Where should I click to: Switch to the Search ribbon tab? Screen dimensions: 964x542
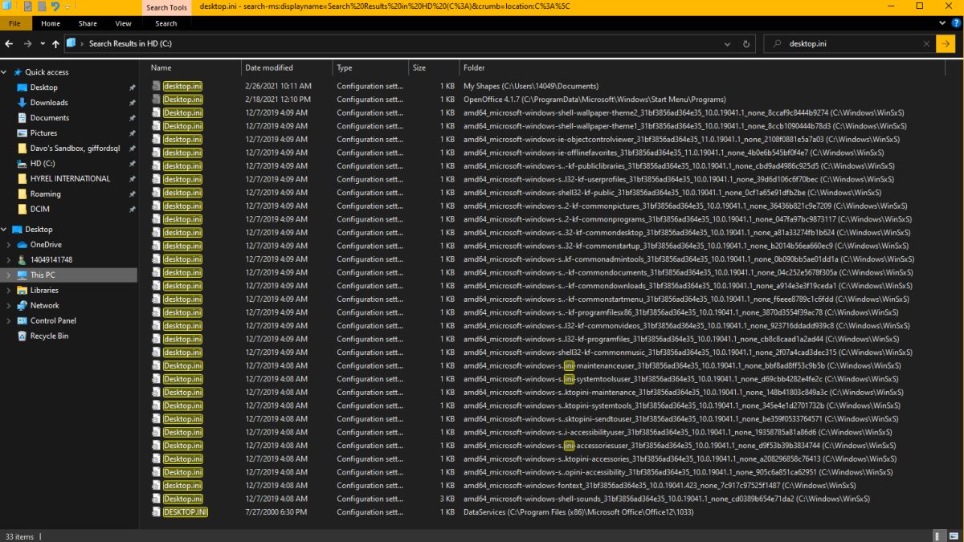166,23
